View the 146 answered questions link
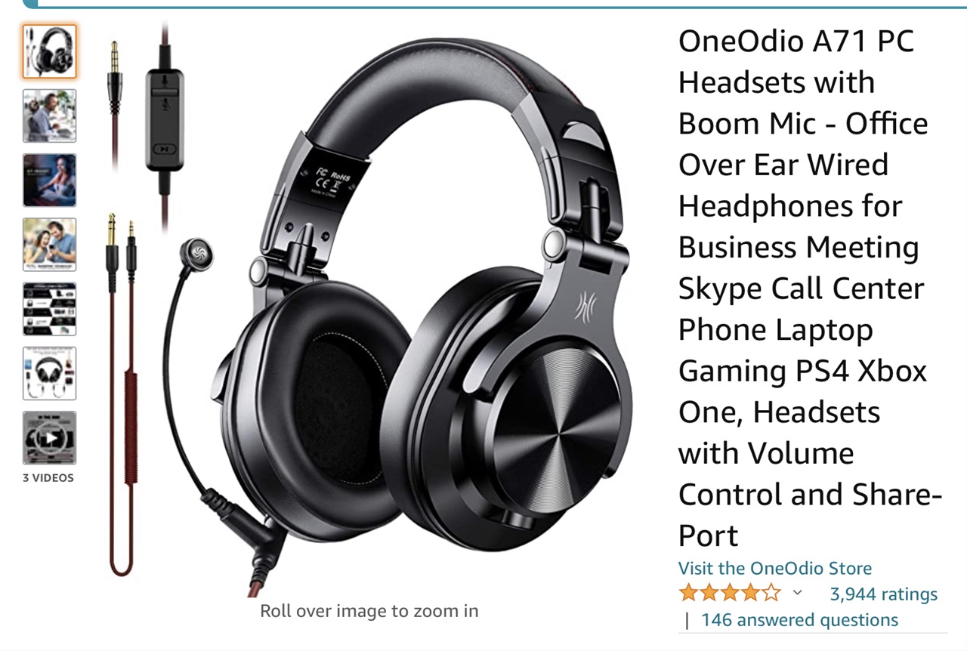 click(799, 620)
